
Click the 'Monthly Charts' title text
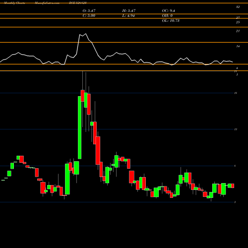14,3
